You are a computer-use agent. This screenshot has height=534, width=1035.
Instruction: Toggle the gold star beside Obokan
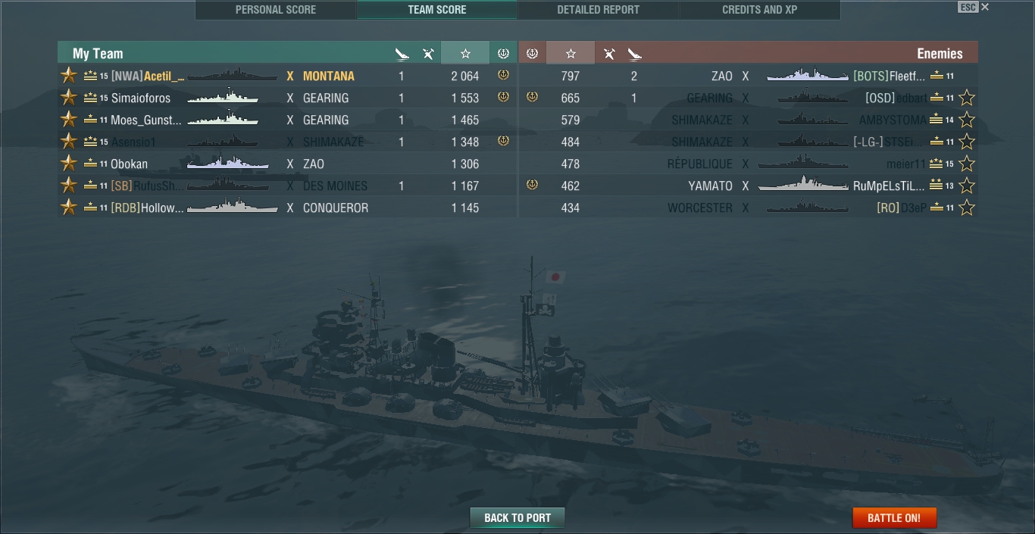point(69,164)
